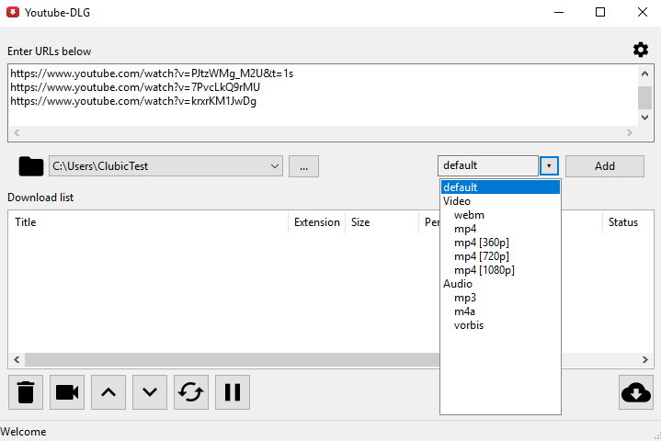Click the URL line ending with PJtzWMg_M2U&t=1s

coord(152,73)
